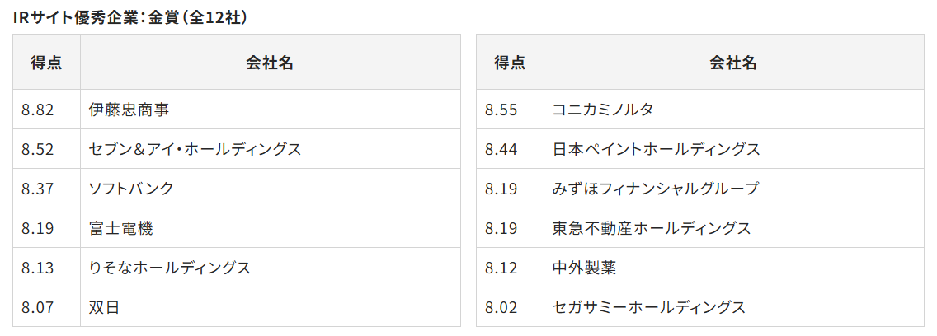The height and width of the screenshot is (336, 937).
Task: Click on コニカミノルタ company name
Action: [x=602, y=110]
